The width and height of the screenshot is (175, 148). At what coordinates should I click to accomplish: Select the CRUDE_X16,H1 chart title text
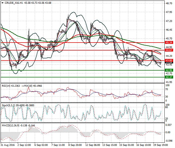point(14,3)
